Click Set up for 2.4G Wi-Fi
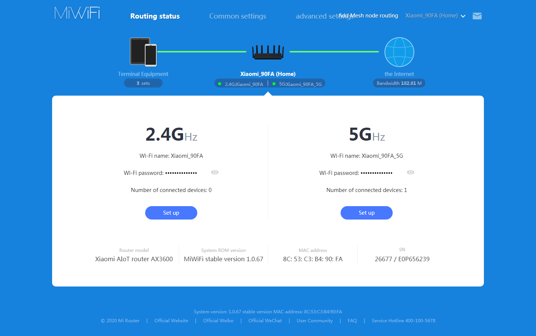 (171, 213)
